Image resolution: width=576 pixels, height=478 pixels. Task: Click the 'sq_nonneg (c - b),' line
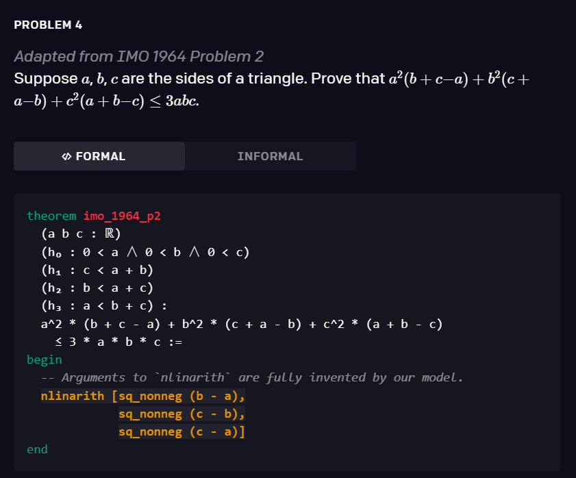pyautogui.click(x=181, y=414)
